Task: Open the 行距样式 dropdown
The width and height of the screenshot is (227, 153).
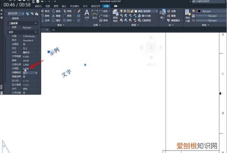Action: pos(36,73)
